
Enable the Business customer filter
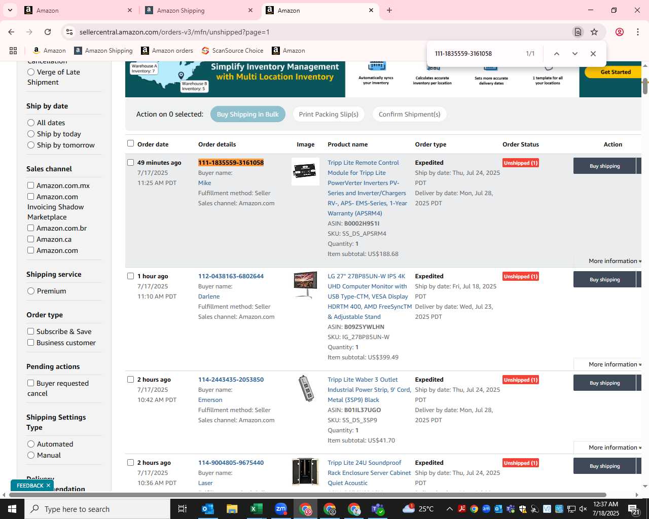pos(31,343)
